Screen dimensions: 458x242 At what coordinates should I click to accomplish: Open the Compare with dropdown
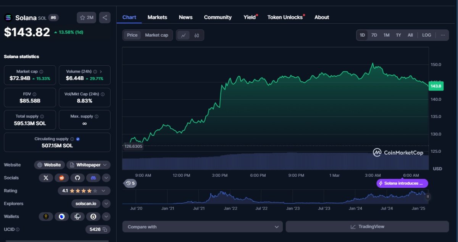pos(203,227)
